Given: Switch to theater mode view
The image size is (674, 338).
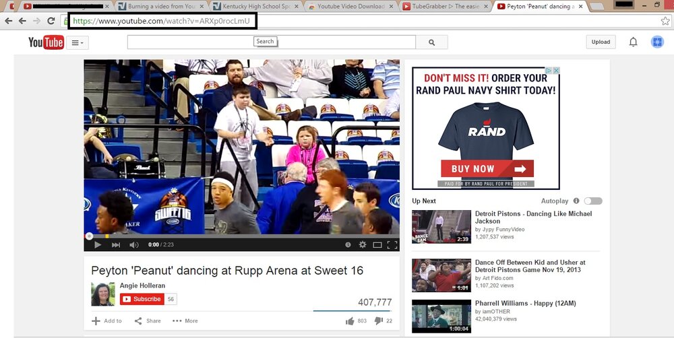Looking at the screenshot, I should point(377,245).
